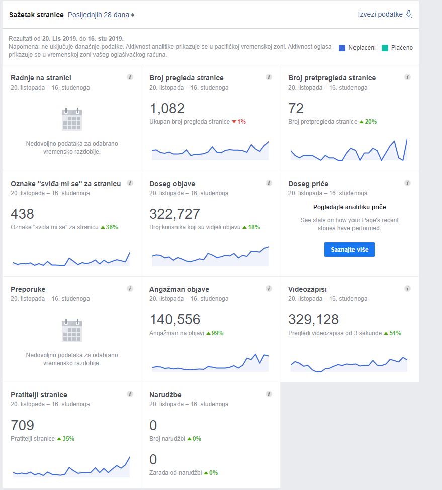
Task: Click the Angažman na objavi label
Action: click(x=177, y=333)
